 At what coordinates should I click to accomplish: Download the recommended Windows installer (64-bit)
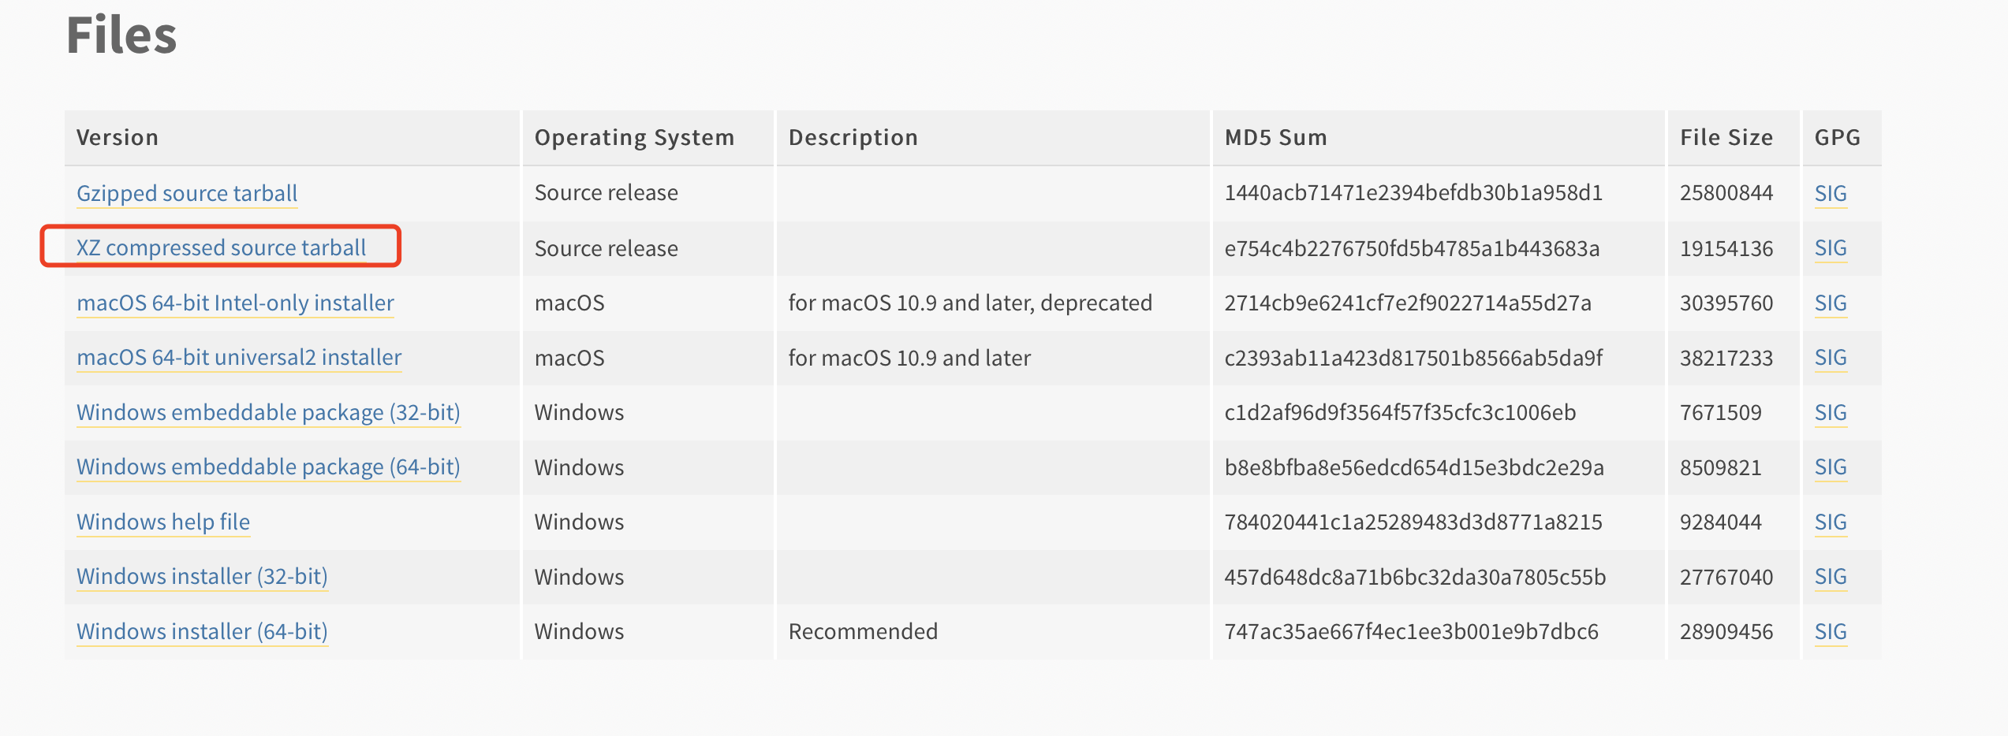(202, 631)
